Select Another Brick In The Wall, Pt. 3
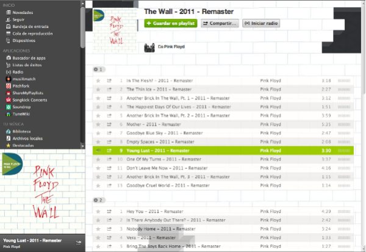Screen dimensions: 366x252 pyautogui.click(x=223, y=177)
